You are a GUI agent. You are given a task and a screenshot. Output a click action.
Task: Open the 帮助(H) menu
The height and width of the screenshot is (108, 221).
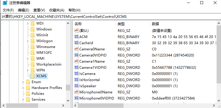pos(74,10)
